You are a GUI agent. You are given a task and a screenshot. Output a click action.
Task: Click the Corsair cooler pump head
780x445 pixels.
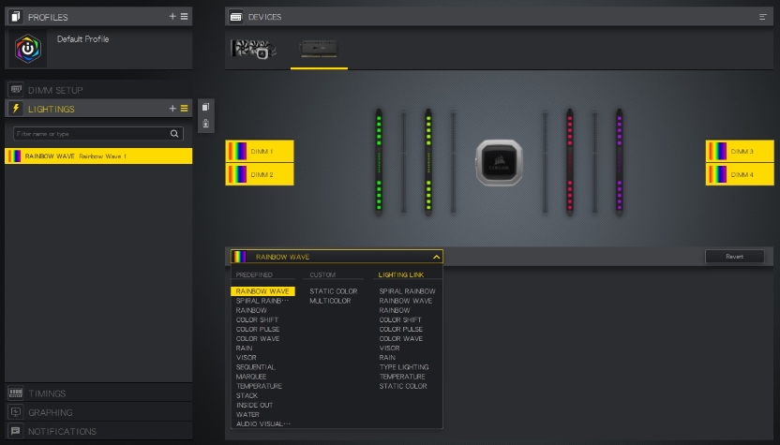point(499,163)
